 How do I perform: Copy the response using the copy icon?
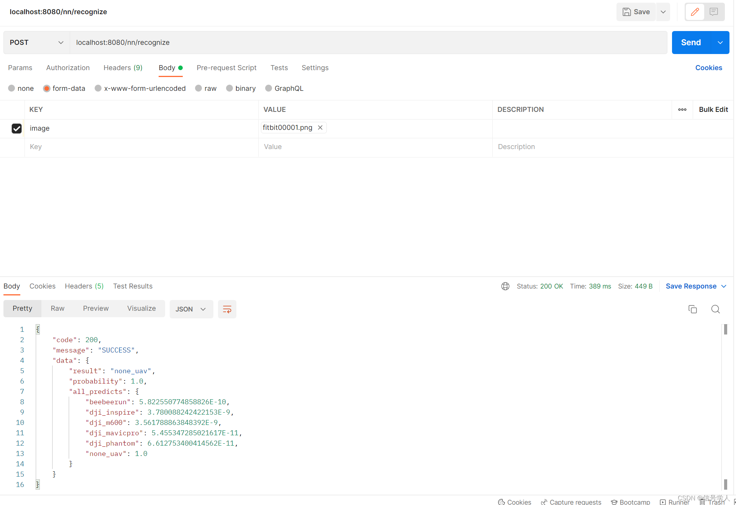click(x=692, y=309)
